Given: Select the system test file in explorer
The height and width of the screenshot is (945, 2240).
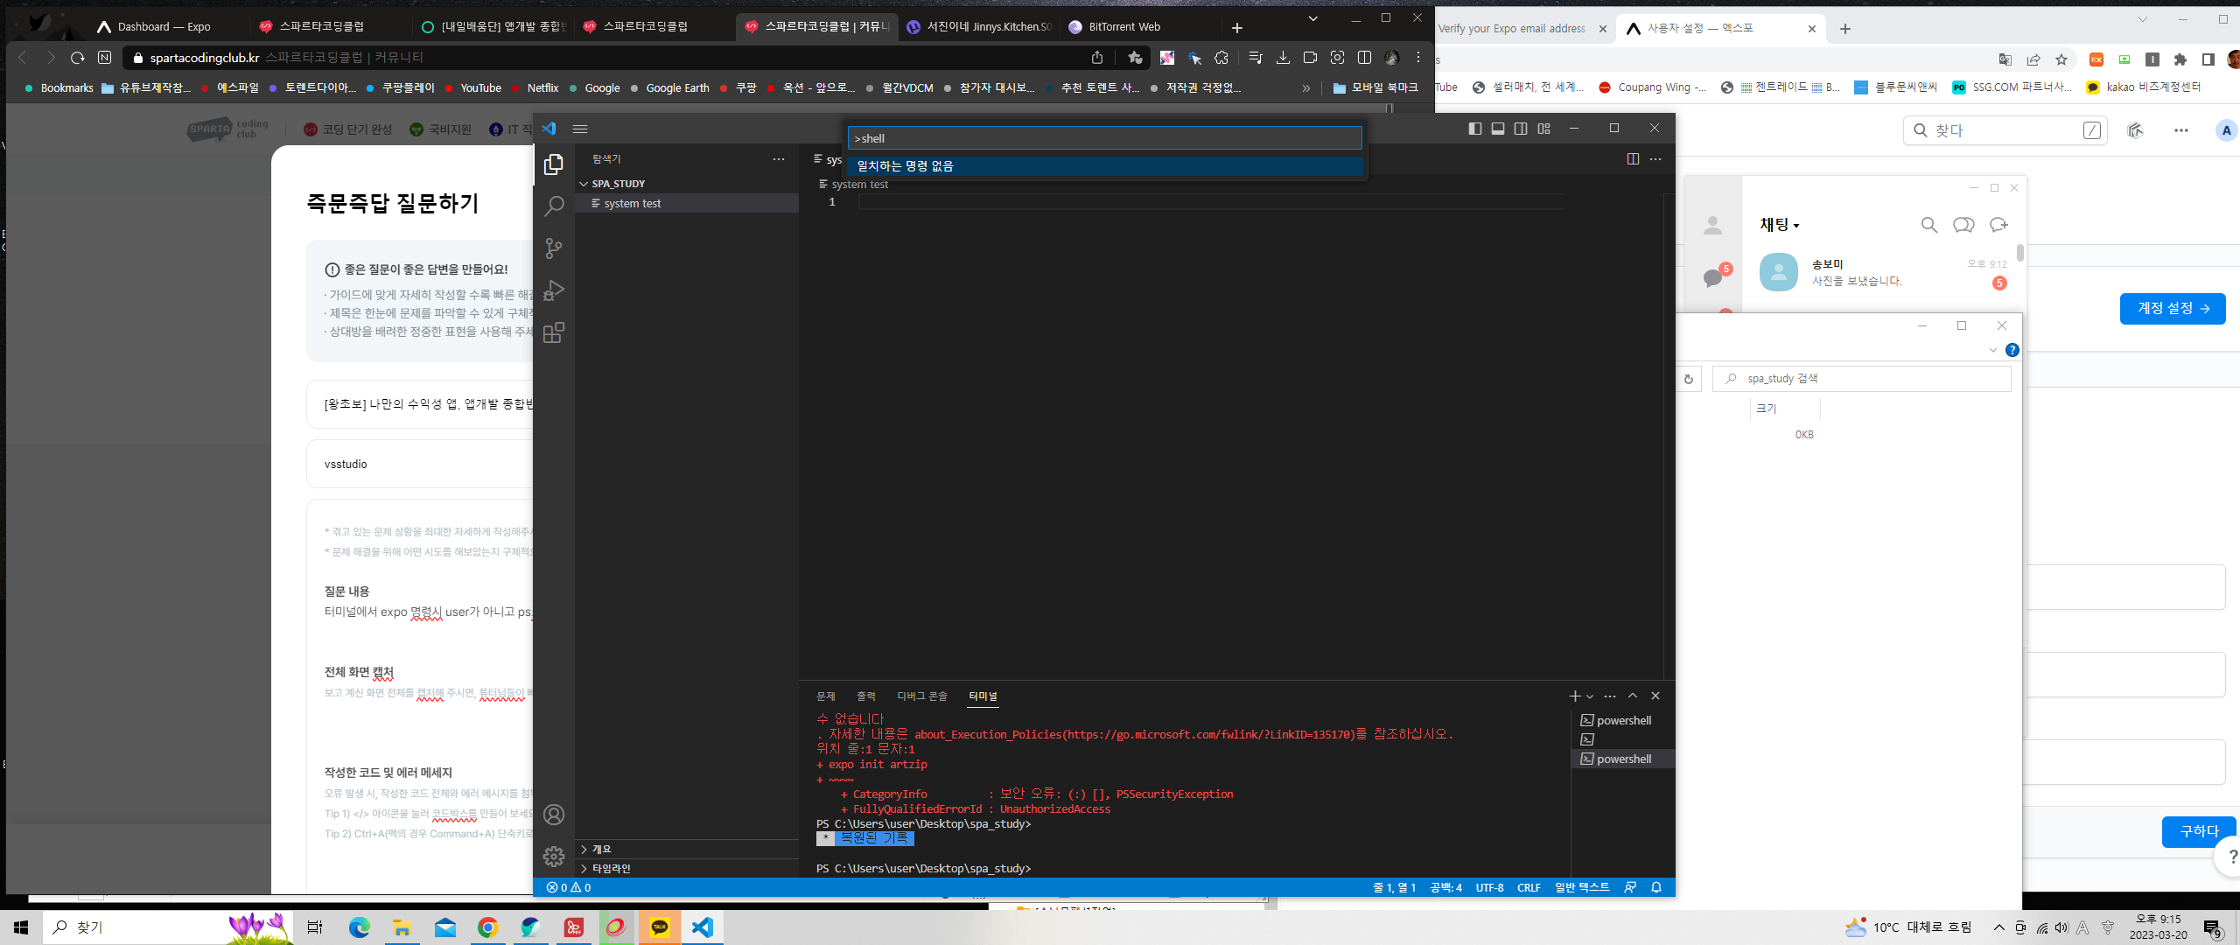Looking at the screenshot, I should coord(688,203).
